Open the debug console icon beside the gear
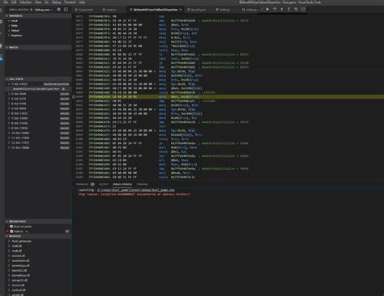 click(66, 10)
